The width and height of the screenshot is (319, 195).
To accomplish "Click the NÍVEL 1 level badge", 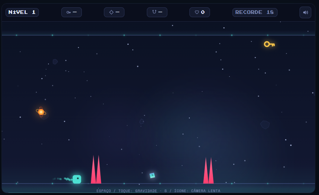I will (x=22, y=12).
